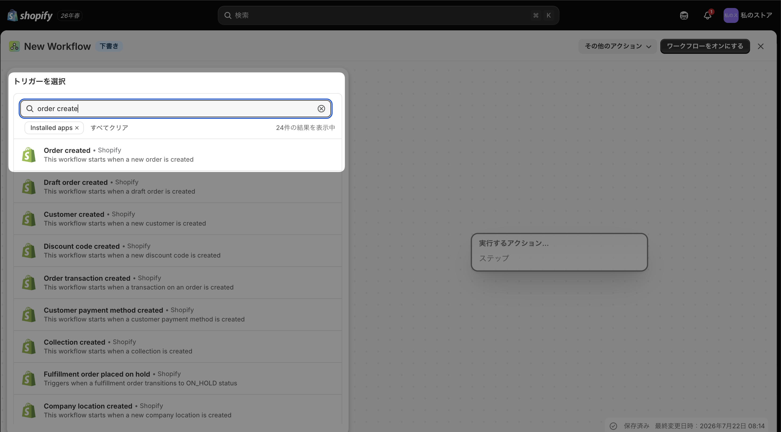Click 最終変更日時 timestamp text
The width and height of the screenshot is (781, 432).
pyautogui.click(x=710, y=426)
